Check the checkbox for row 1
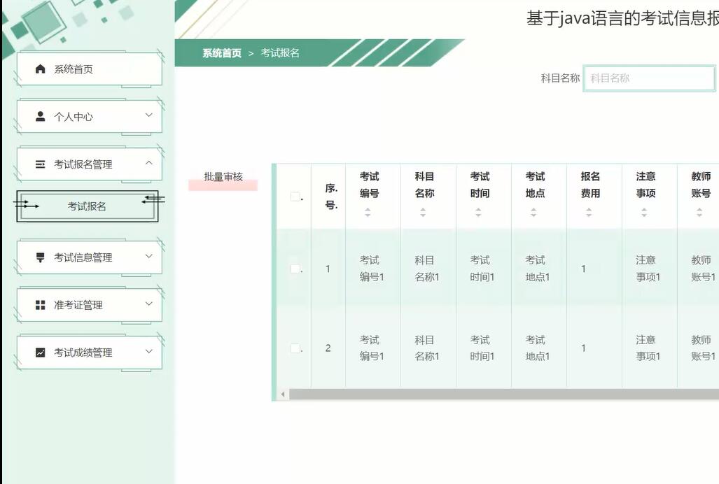The width and height of the screenshot is (719, 484). point(295,268)
